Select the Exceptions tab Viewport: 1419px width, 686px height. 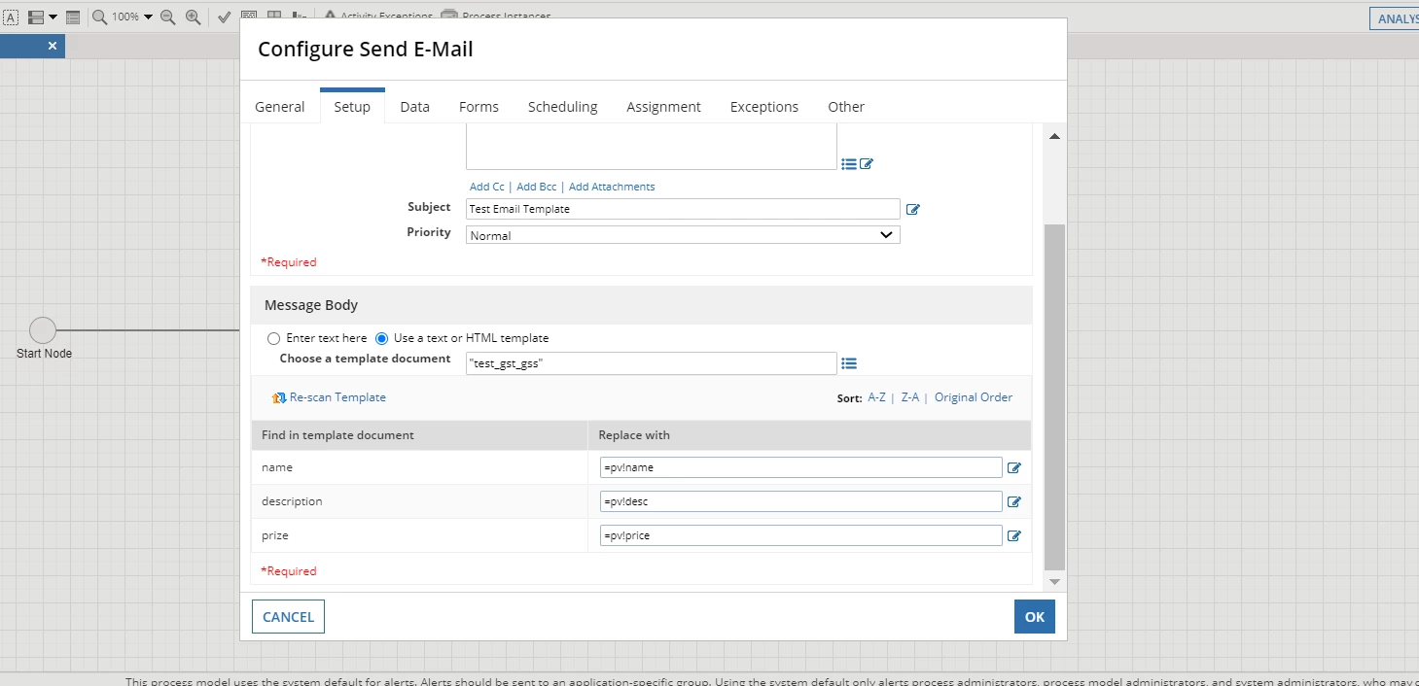click(x=764, y=107)
